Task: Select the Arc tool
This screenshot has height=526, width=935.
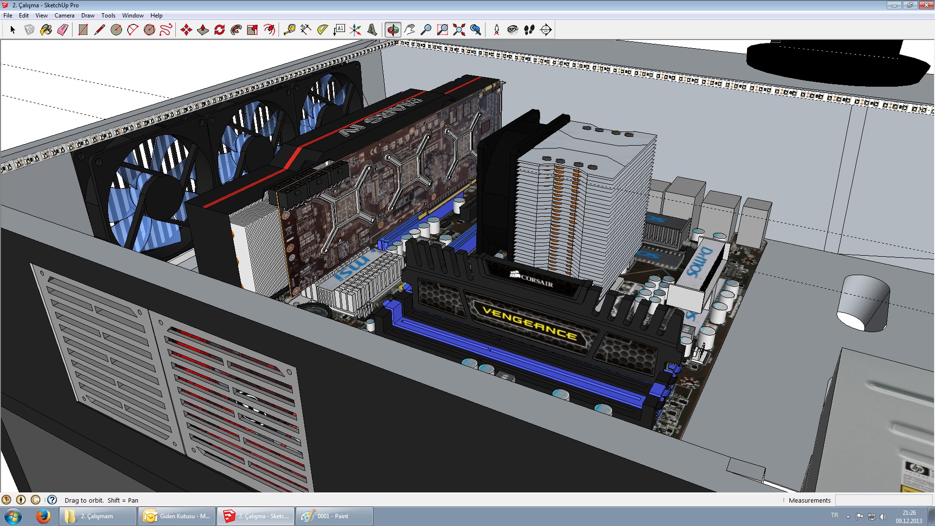Action: click(133, 30)
